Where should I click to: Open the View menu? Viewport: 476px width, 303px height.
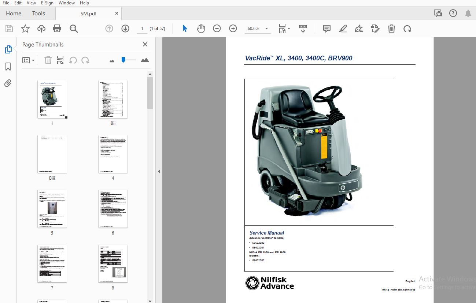31,3
